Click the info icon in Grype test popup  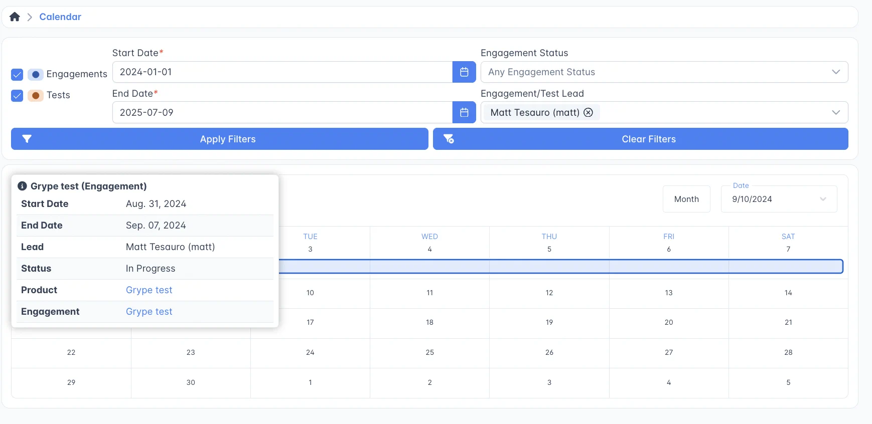point(22,186)
